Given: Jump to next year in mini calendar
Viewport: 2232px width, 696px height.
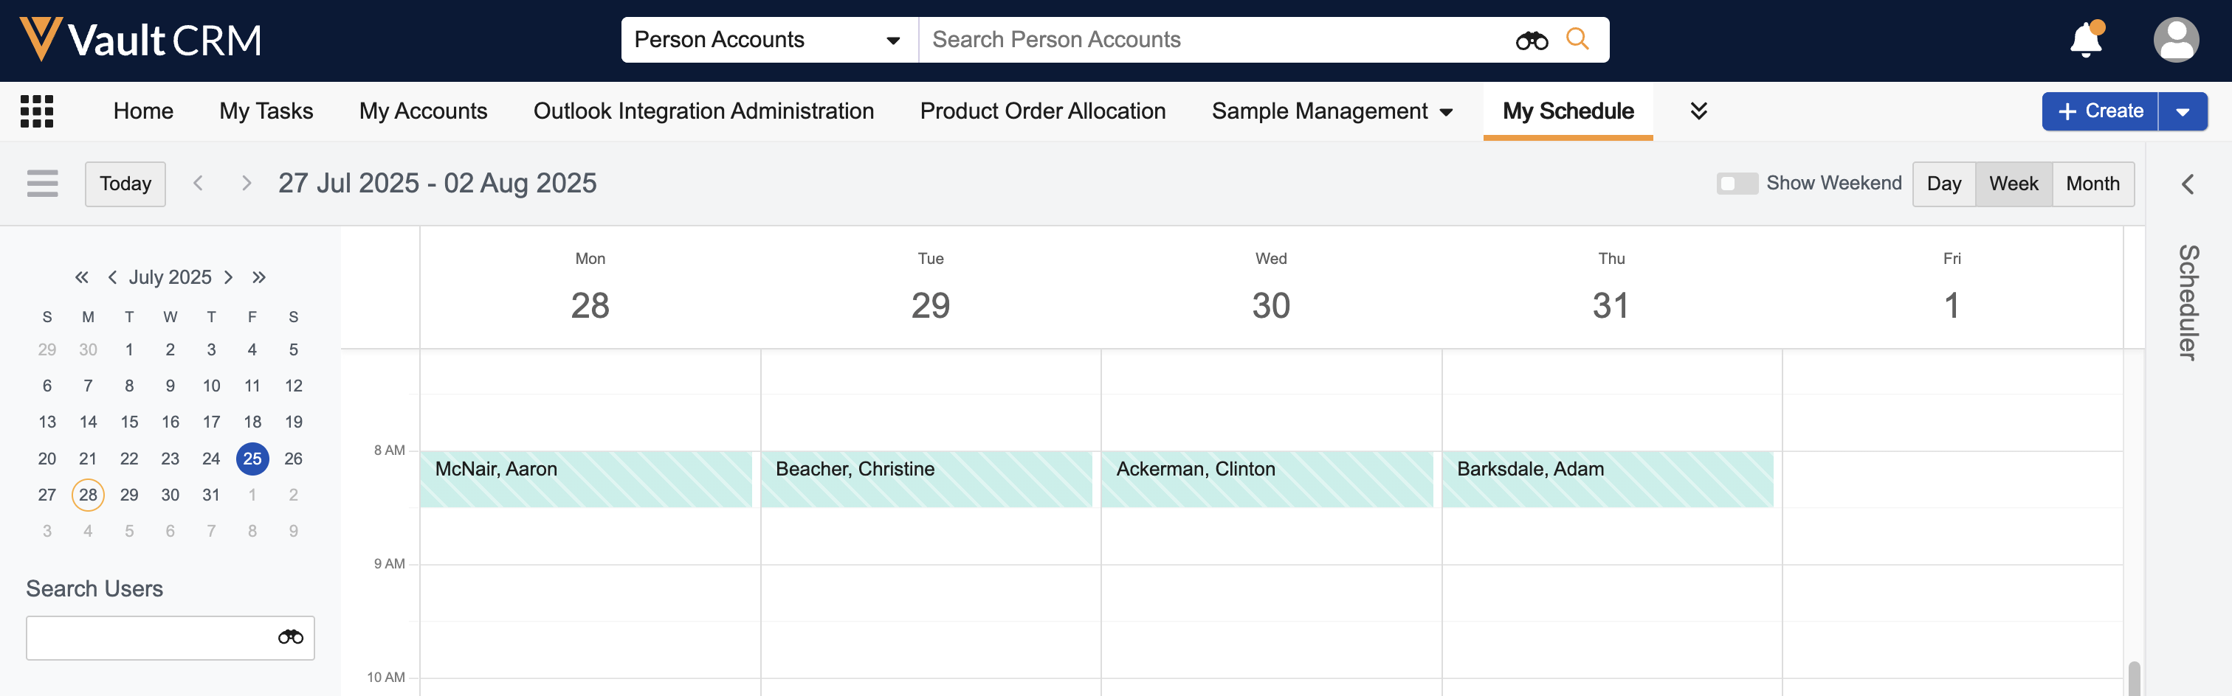Looking at the screenshot, I should click(258, 277).
